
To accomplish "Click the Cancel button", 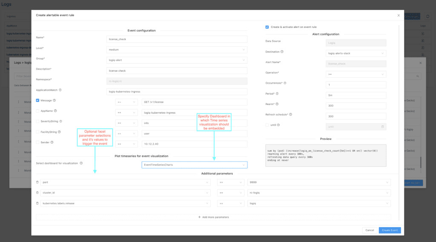I will 370,230.
